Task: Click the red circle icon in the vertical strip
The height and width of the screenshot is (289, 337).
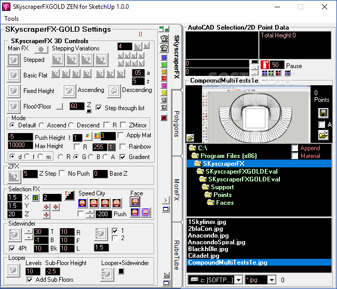Action: [x=164, y=117]
